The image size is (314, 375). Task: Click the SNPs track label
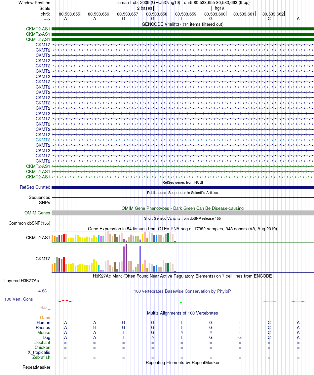pos(45,203)
